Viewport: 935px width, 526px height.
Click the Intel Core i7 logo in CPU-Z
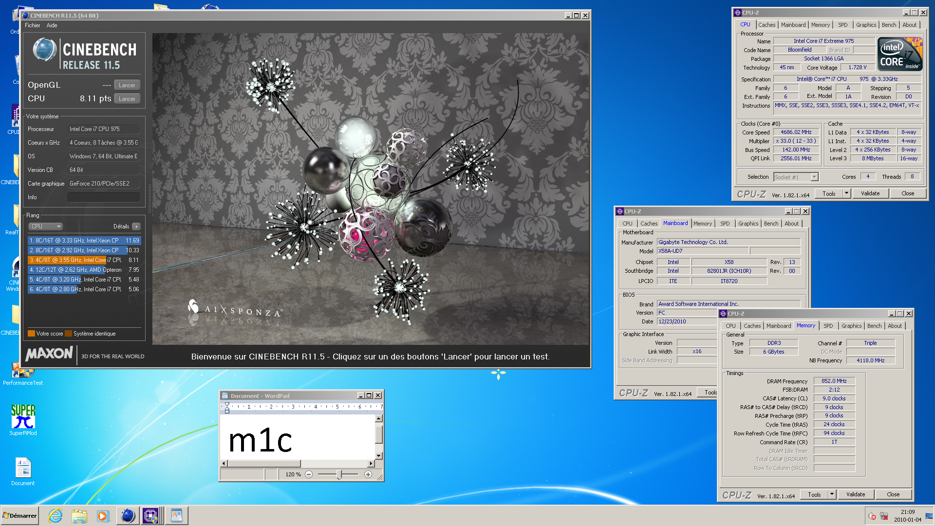(x=900, y=54)
